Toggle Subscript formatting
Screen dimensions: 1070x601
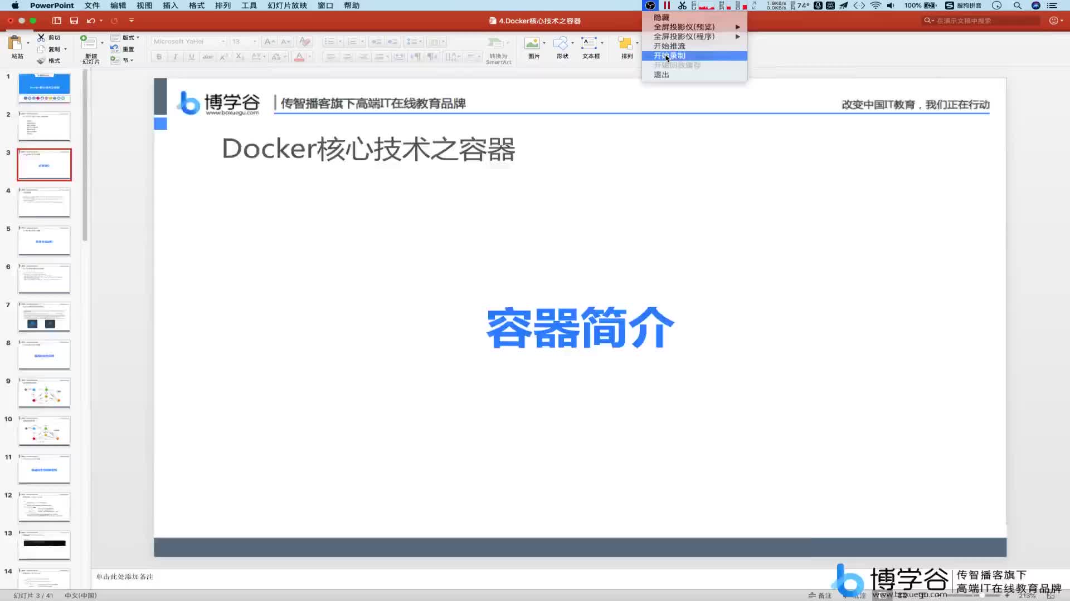click(x=240, y=57)
